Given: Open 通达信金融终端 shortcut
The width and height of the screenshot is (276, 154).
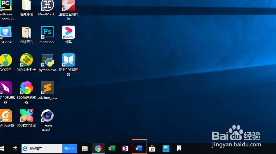Looking at the screenshot, I should click(68, 5).
